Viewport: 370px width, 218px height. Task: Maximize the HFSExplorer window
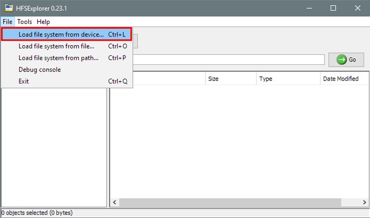(x=333, y=8)
